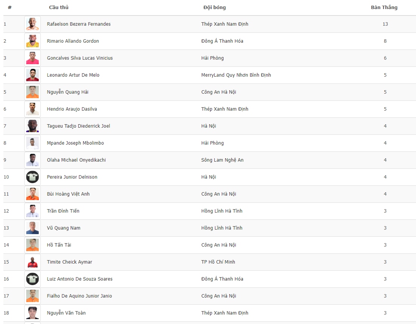Image resolution: width=416 pixels, height=324 pixels.
Task: Select Nguyễn Văn Toàn's portrait image
Action: tap(32, 313)
